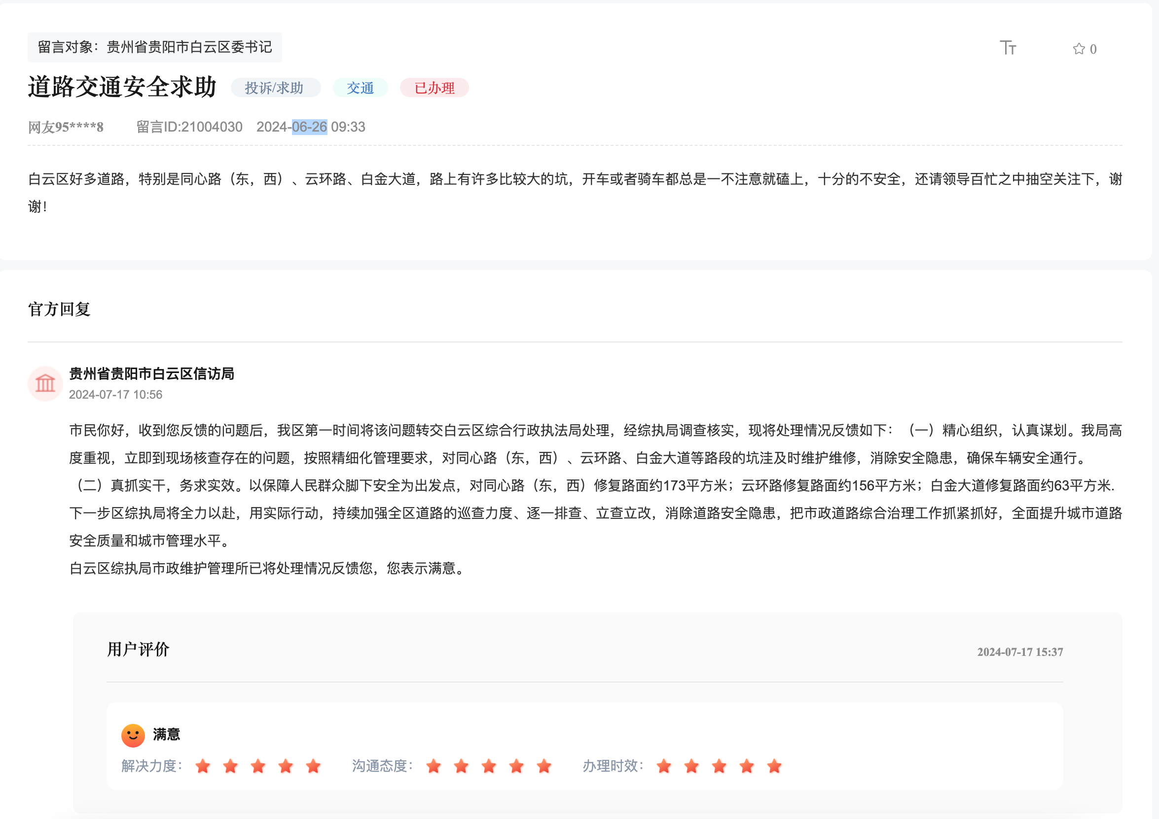Viewport: 1159px width, 819px height.
Task: Toggle the fourth star of 沟通态度 rating
Action: 516,766
